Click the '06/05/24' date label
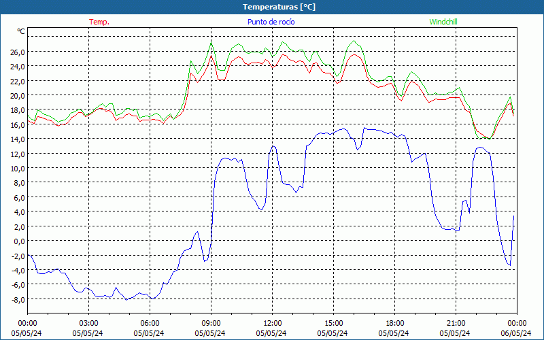The width and height of the screenshot is (544, 340). [x=516, y=333]
